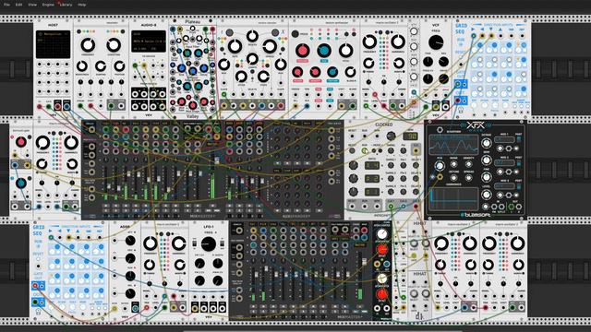Open the XFX Wave MOD 3 selector
The image size is (591, 332).
pos(505,186)
